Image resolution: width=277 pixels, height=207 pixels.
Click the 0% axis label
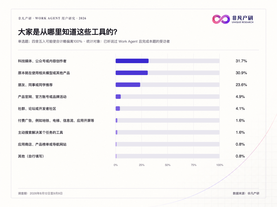click(116, 165)
